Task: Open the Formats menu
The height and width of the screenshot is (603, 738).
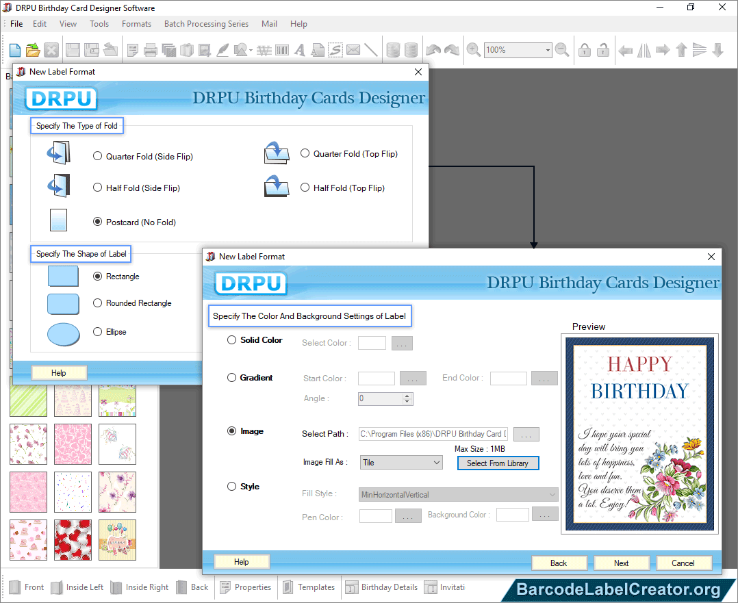Action: [x=136, y=24]
